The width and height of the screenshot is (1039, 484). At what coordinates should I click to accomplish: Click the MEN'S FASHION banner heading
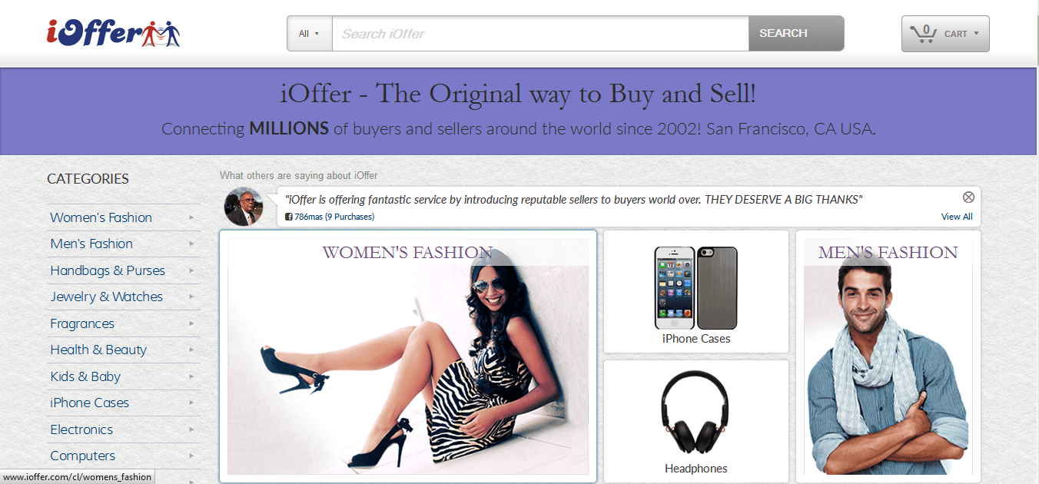tap(888, 252)
